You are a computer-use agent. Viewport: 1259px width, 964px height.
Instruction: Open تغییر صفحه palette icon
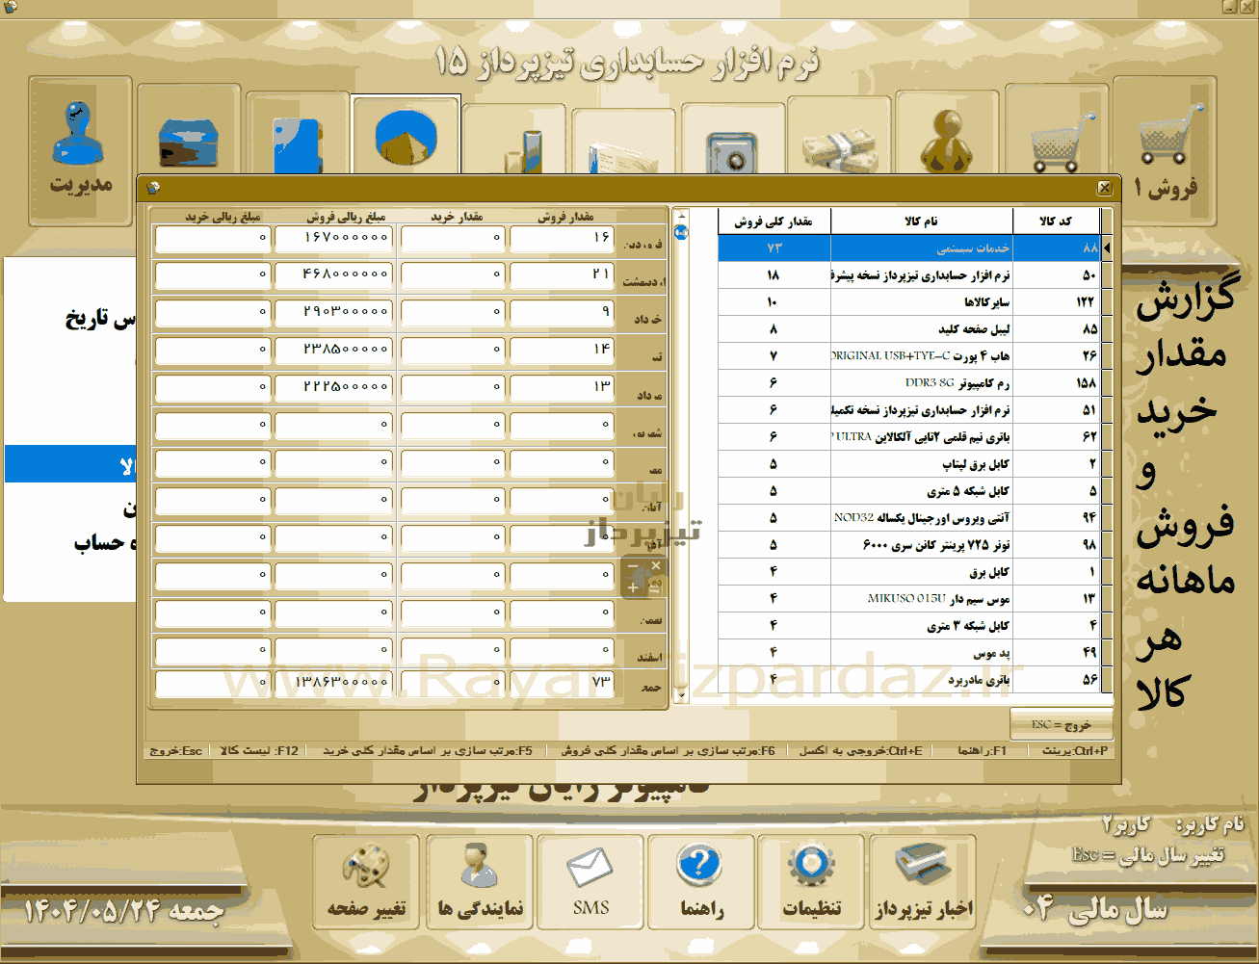point(366,881)
